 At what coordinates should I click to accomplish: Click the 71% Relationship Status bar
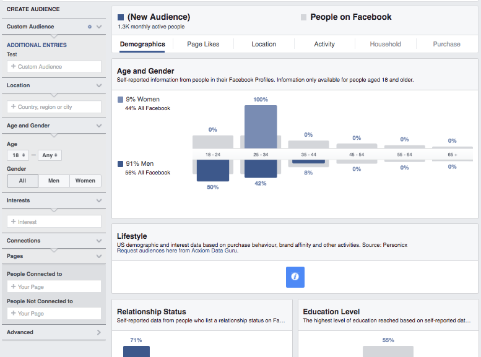pos(137,351)
